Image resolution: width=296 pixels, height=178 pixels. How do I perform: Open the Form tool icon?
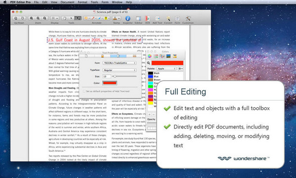177,18
